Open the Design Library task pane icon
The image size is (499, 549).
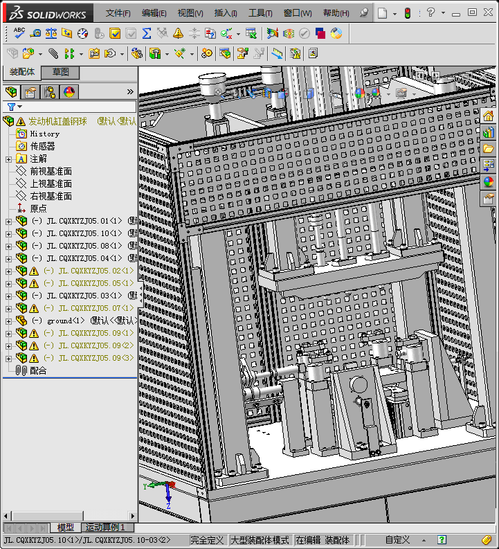[x=488, y=133]
